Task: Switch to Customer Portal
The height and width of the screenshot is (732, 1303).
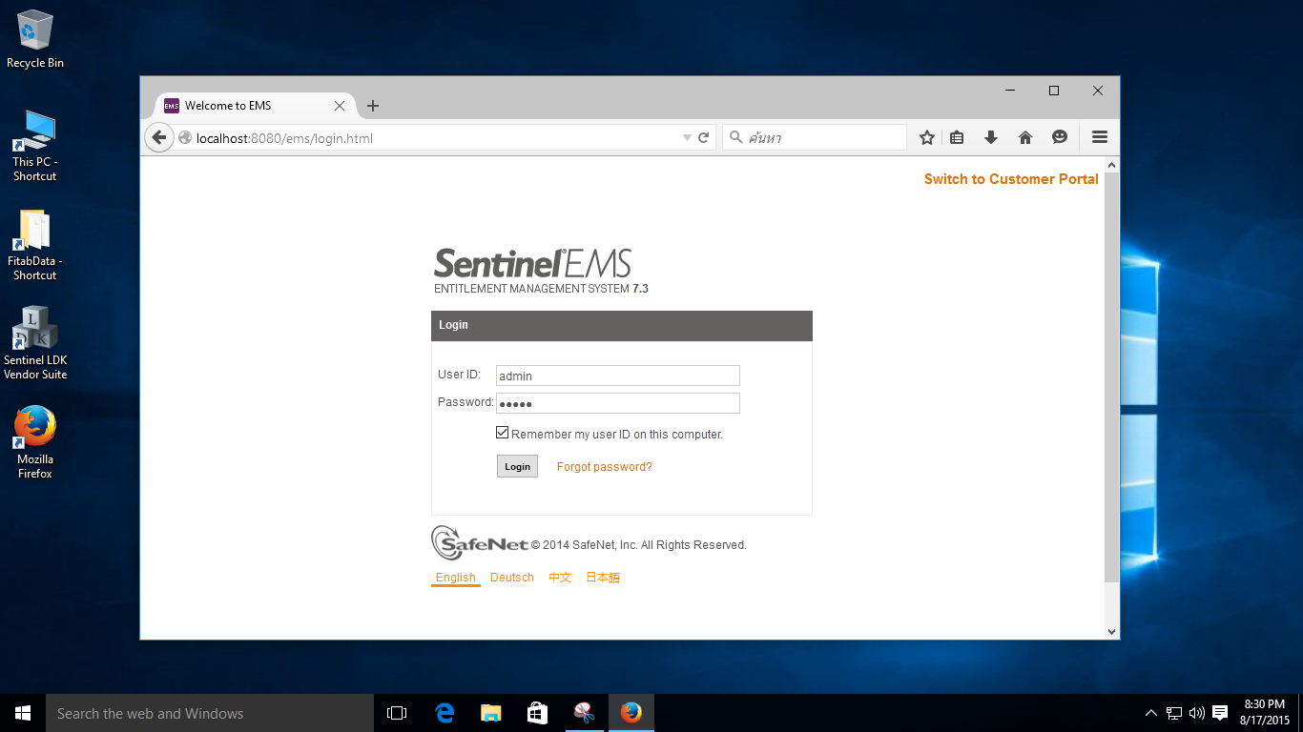Action: tap(1010, 178)
